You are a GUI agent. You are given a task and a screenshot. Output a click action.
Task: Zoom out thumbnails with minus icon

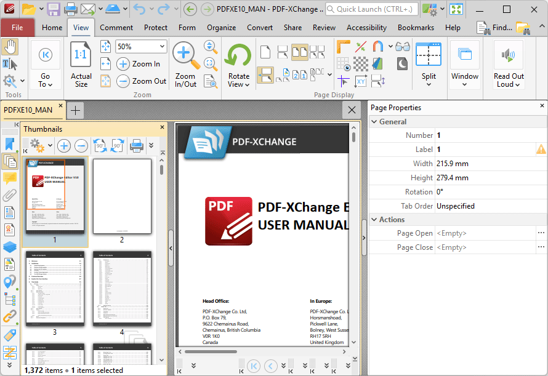coord(81,146)
